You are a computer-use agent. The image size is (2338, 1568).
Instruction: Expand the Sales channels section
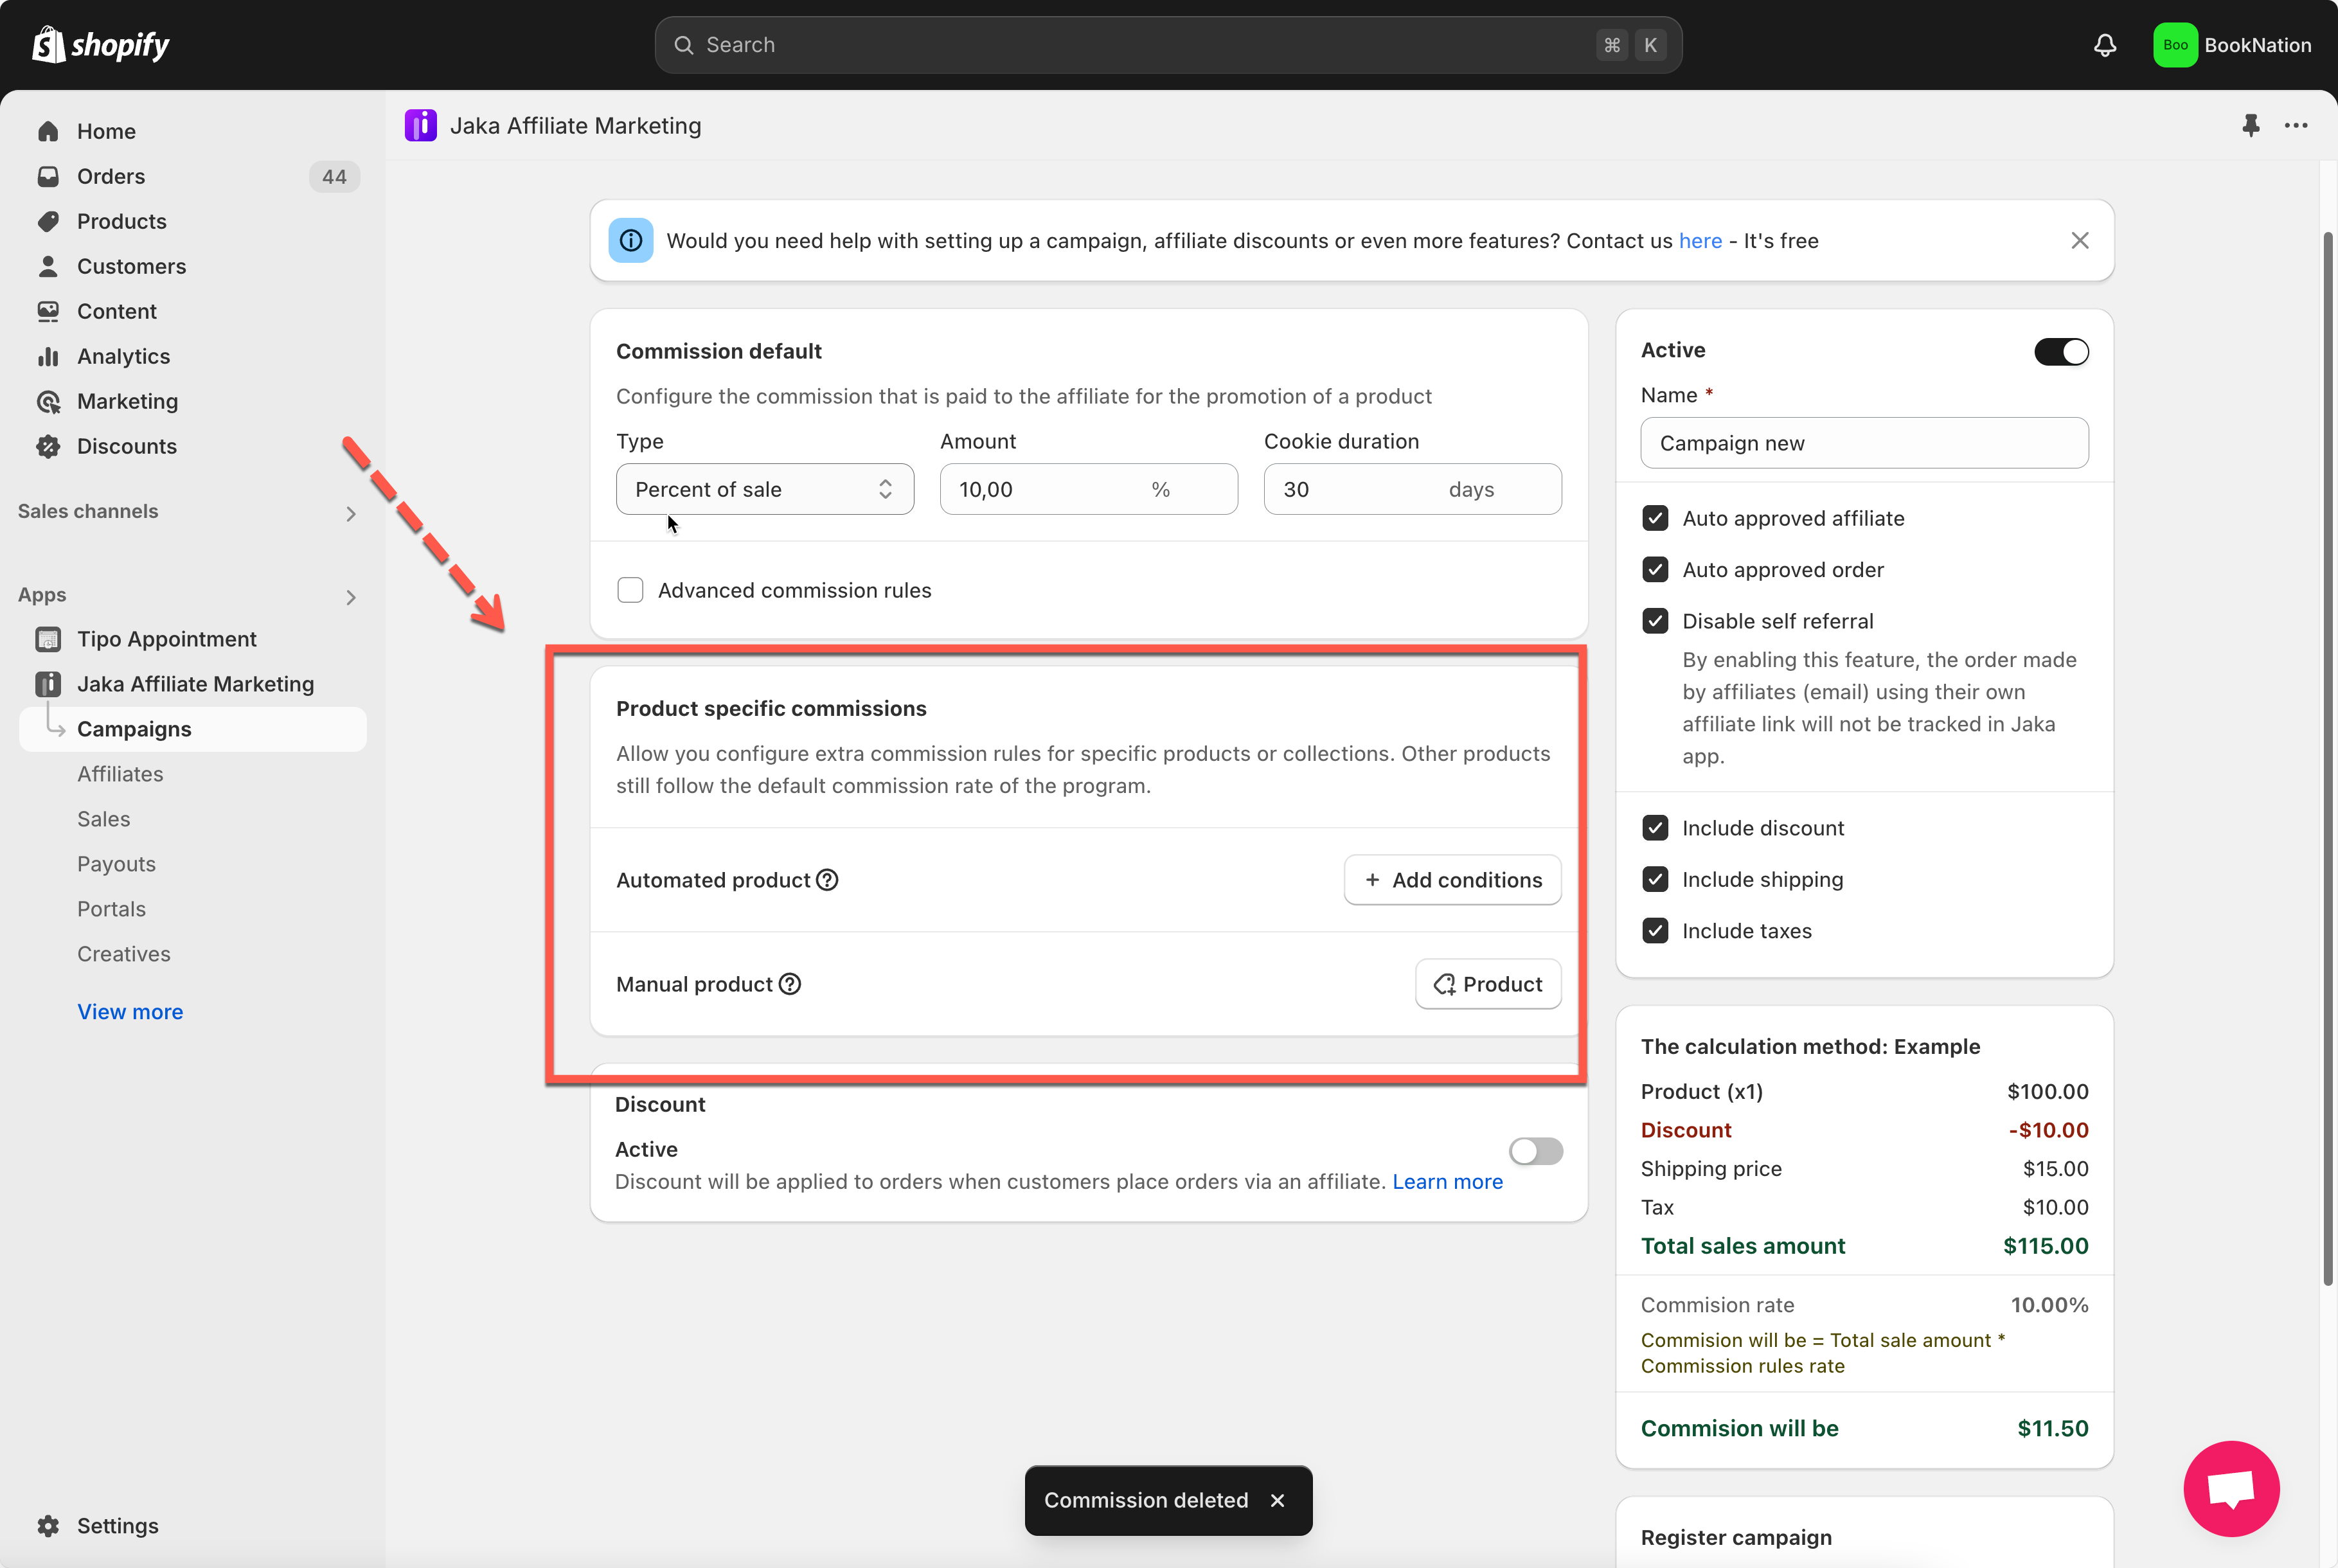pyautogui.click(x=350, y=513)
